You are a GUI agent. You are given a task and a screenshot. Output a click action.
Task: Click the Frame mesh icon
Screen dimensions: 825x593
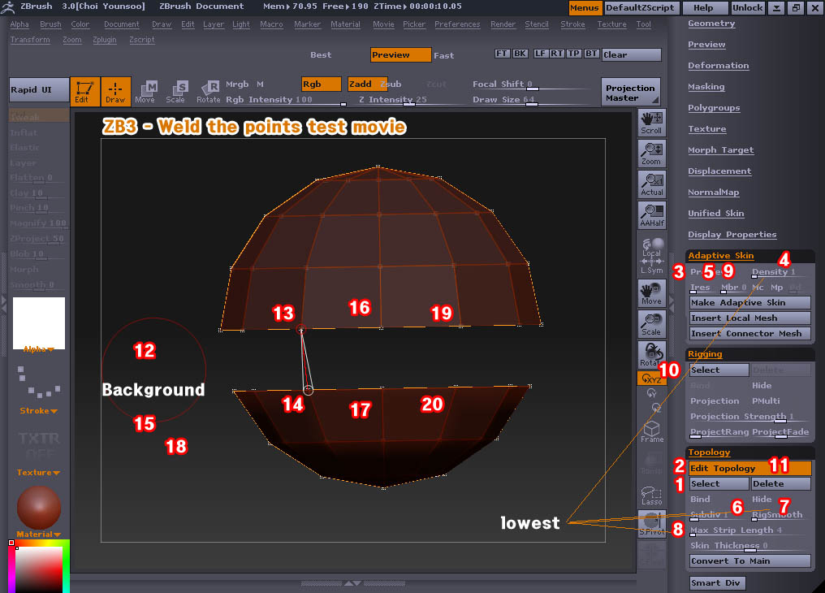pyautogui.click(x=651, y=432)
